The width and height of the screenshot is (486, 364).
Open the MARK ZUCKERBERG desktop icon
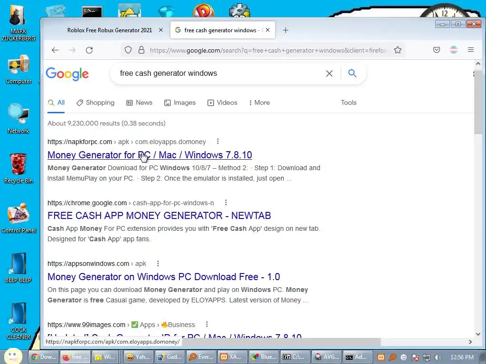(x=19, y=22)
